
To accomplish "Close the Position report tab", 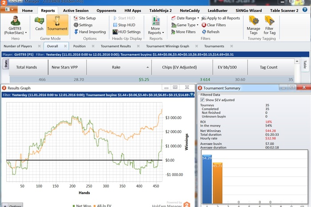I will (x=93, y=46).
